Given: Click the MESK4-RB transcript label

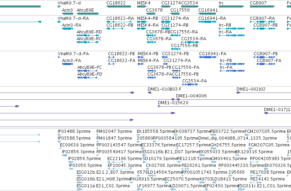Looking at the screenshot, I should click(147, 18).
